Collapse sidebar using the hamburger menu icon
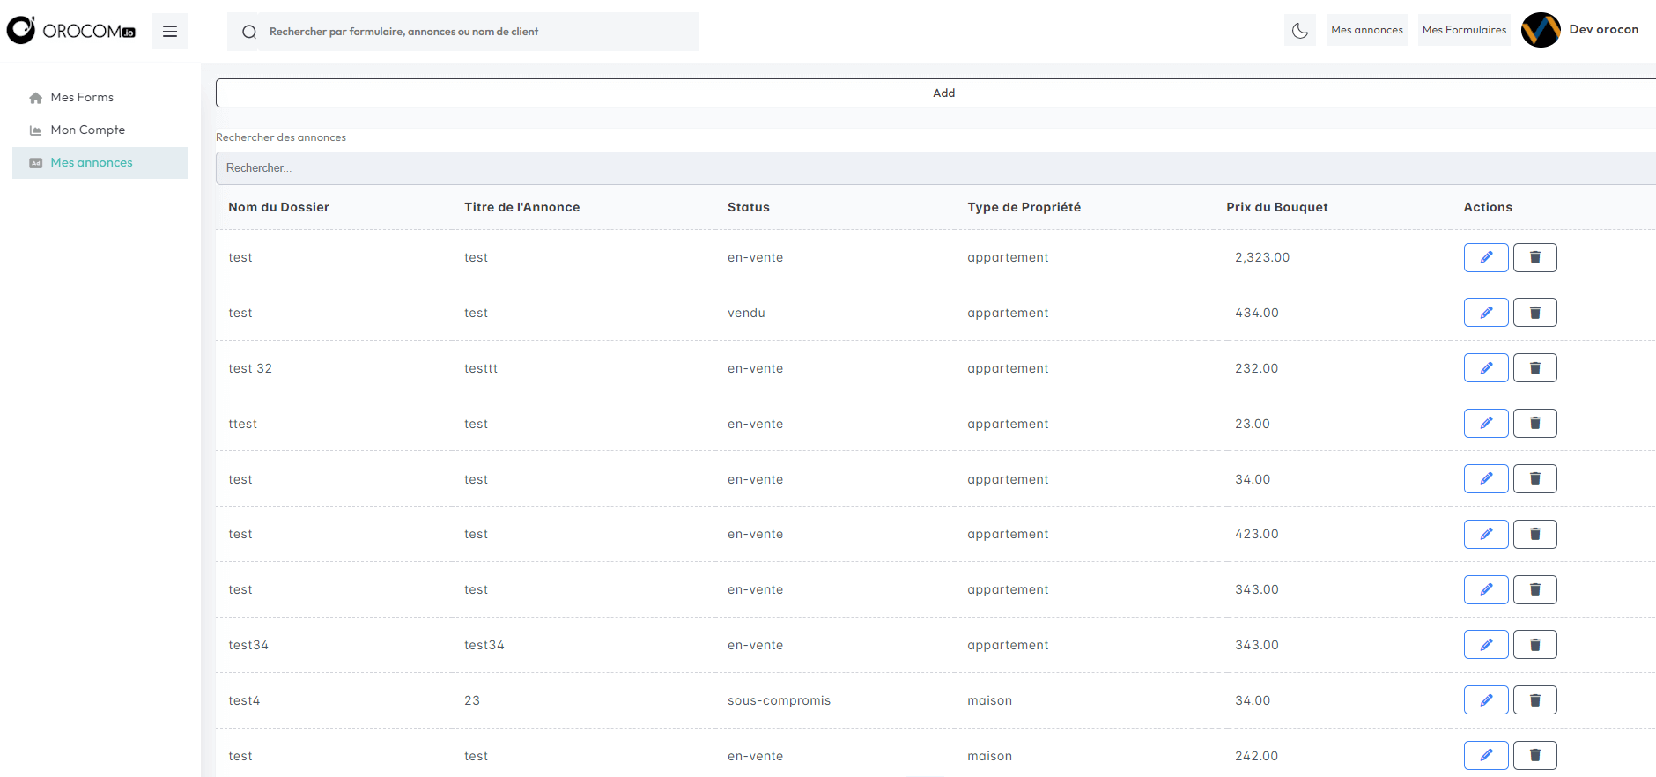Screen dimensions: 1656x777 pyautogui.click(x=170, y=32)
